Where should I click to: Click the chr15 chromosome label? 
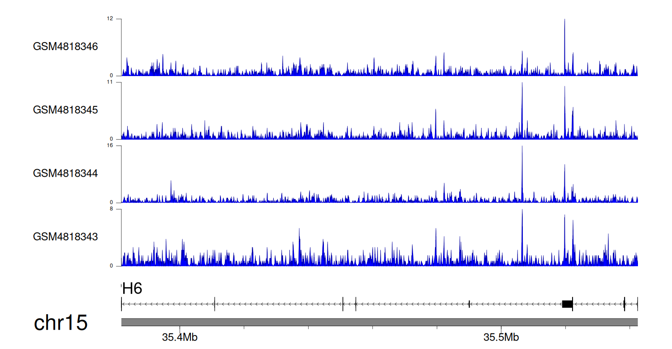60,323
